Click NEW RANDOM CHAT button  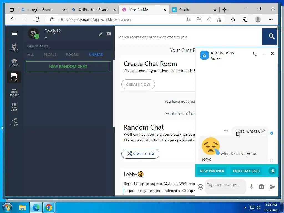click(68, 66)
